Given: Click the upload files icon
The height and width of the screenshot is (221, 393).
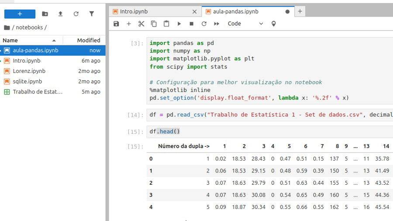Looking at the screenshot, I should (60, 14).
